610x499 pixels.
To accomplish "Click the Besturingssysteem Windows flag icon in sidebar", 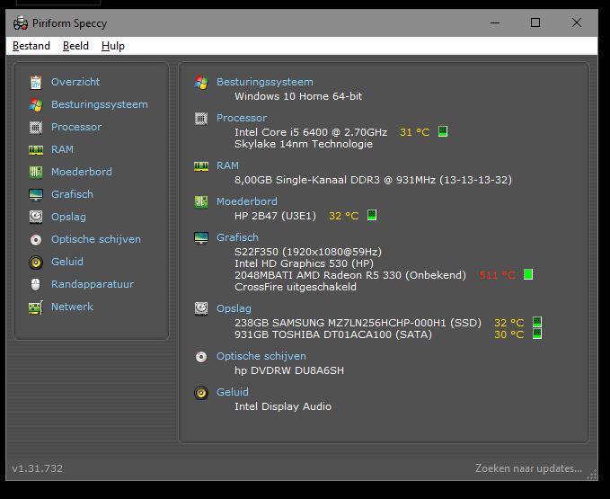I will point(36,104).
